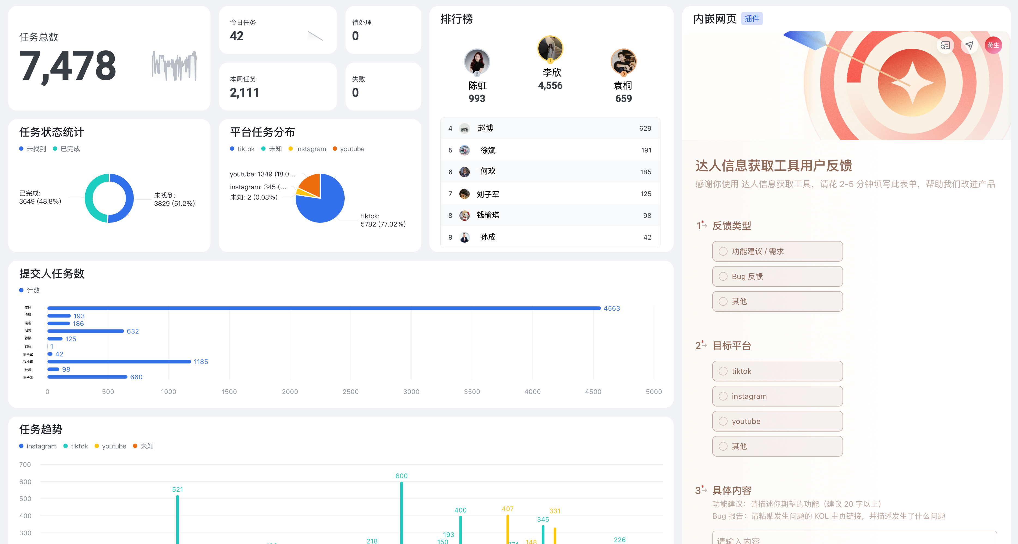Click 李欣's 4563 bar in the submitter chart
This screenshot has height=544, width=1018.
316,308
